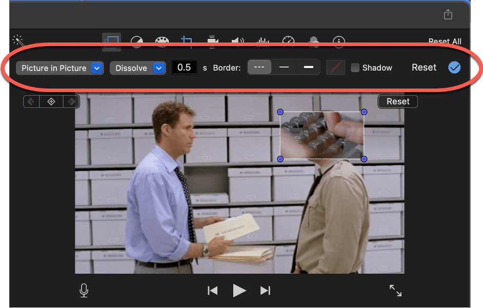Click Reset All adjustments
This screenshot has width=483, height=308.
(x=445, y=41)
